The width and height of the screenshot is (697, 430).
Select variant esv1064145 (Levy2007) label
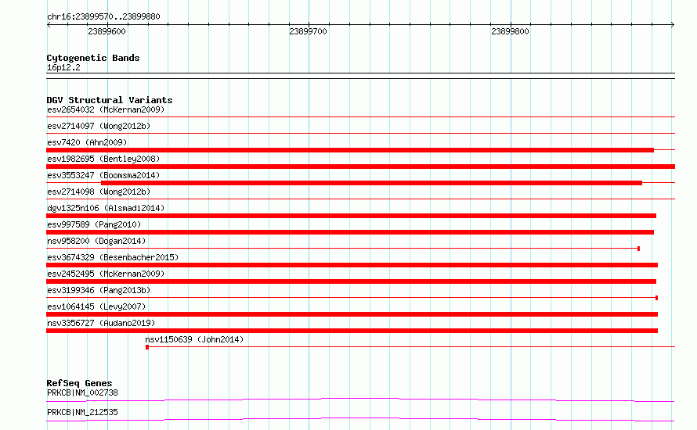point(96,306)
